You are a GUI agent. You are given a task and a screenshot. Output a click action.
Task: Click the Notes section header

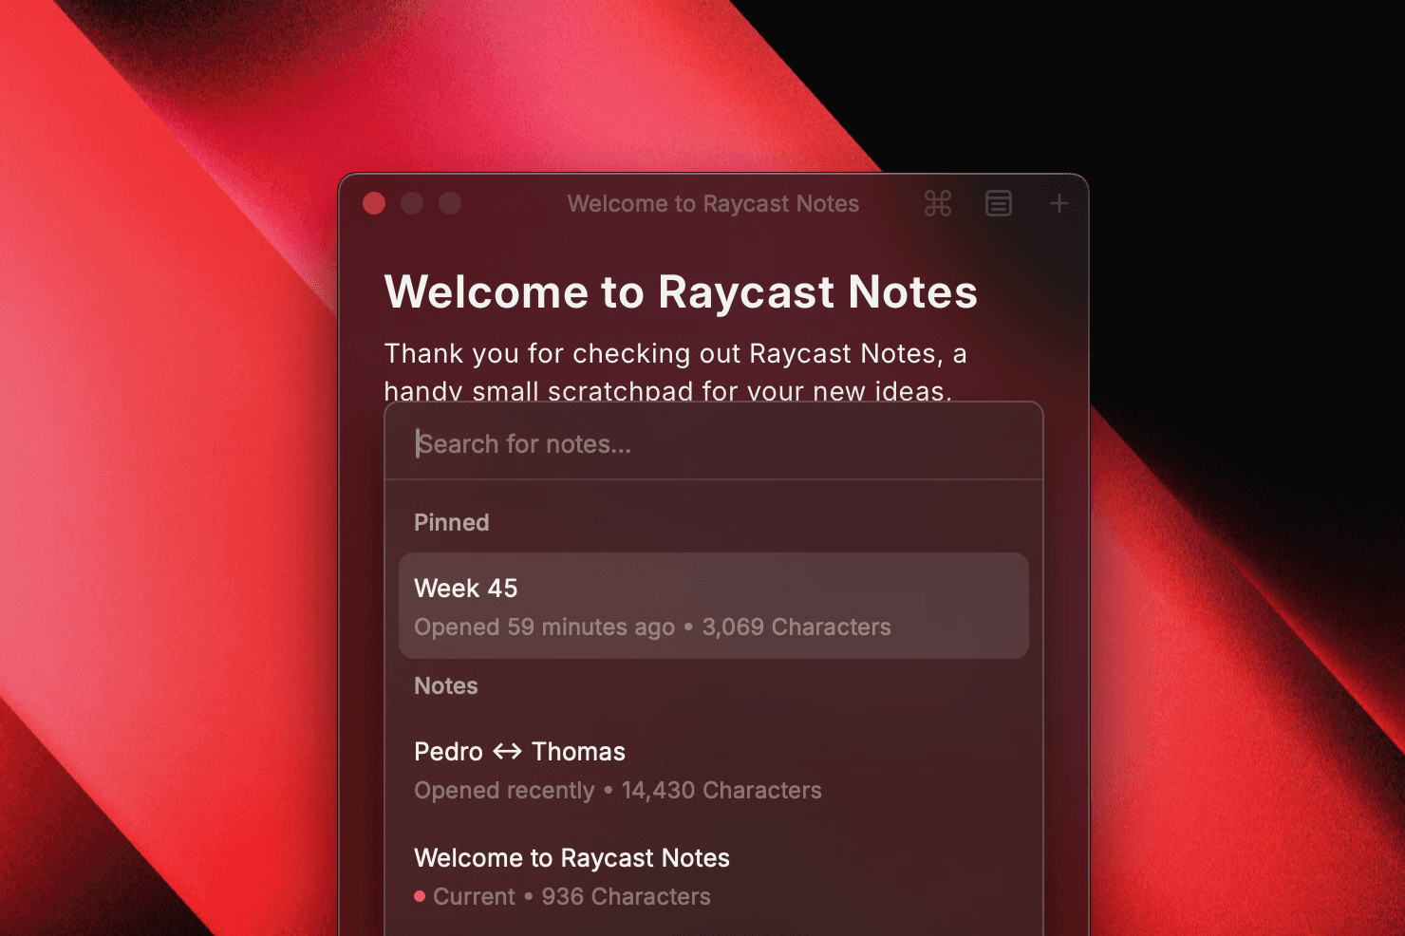click(x=445, y=685)
